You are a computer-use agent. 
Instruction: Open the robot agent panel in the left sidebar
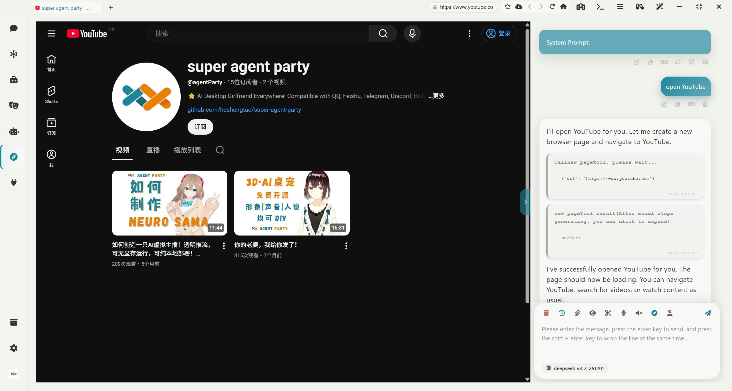coord(13,131)
